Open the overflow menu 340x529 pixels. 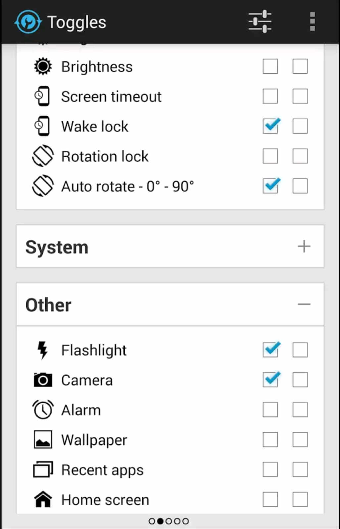pyautogui.click(x=312, y=21)
